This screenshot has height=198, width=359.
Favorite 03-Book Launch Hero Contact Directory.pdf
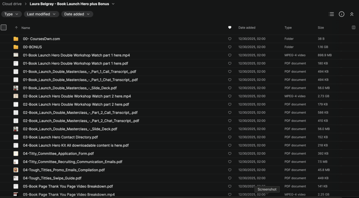(x=230, y=137)
